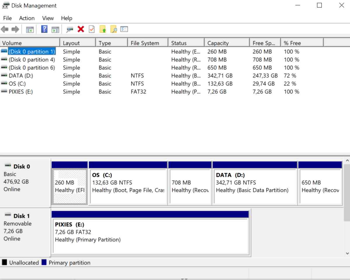
Task: Open Help via the blue question mark icon
Action: click(x=44, y=29)
